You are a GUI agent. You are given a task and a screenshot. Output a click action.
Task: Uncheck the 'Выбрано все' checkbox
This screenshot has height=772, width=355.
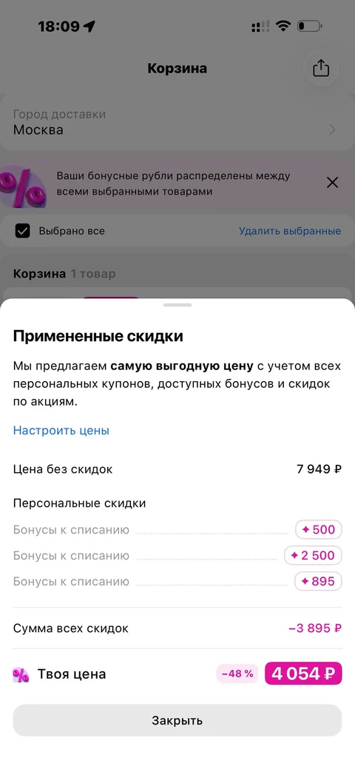[x=23, y=231]
